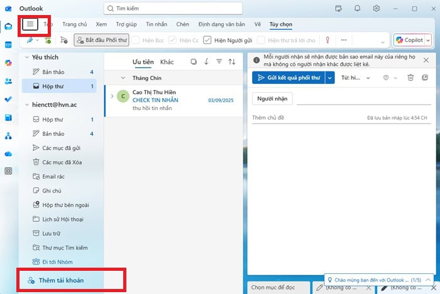Toggle the hamburger navigation pane button
440x294 pixels.
[x=30, y=24]
